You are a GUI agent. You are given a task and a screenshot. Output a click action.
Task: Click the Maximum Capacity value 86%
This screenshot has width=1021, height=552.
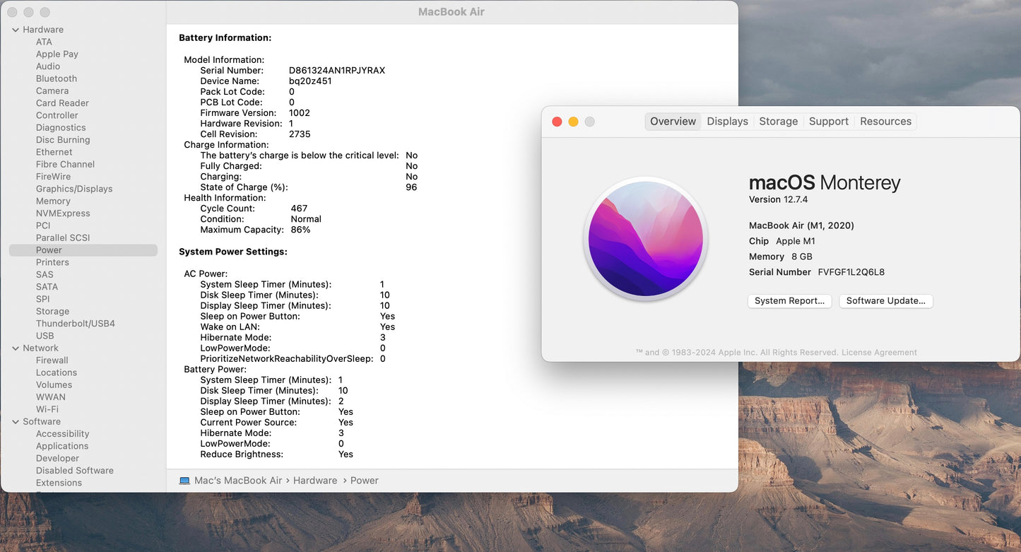click(300, 230)
